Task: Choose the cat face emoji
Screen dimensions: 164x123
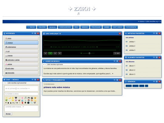Action: click(35, 98)
